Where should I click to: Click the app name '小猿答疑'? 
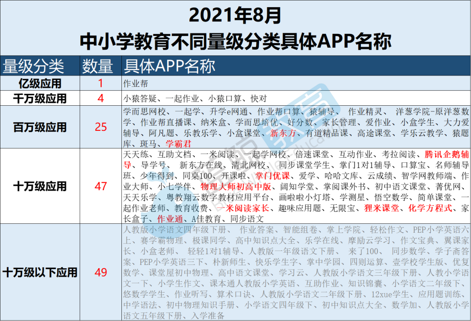tap(140, 99)
